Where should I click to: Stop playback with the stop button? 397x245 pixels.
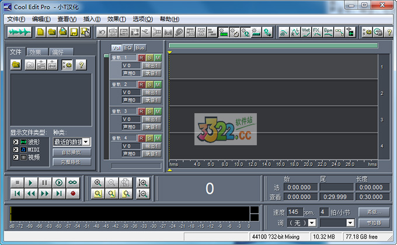click(17, 183)
